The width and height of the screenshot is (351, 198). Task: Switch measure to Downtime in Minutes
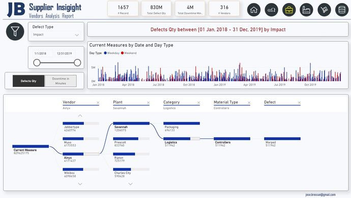click(x=61, y=81)
